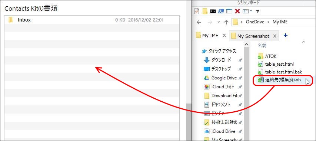Go back with the left arrow button
Viewport: 316px width, 141px height.
coord(199,22)
